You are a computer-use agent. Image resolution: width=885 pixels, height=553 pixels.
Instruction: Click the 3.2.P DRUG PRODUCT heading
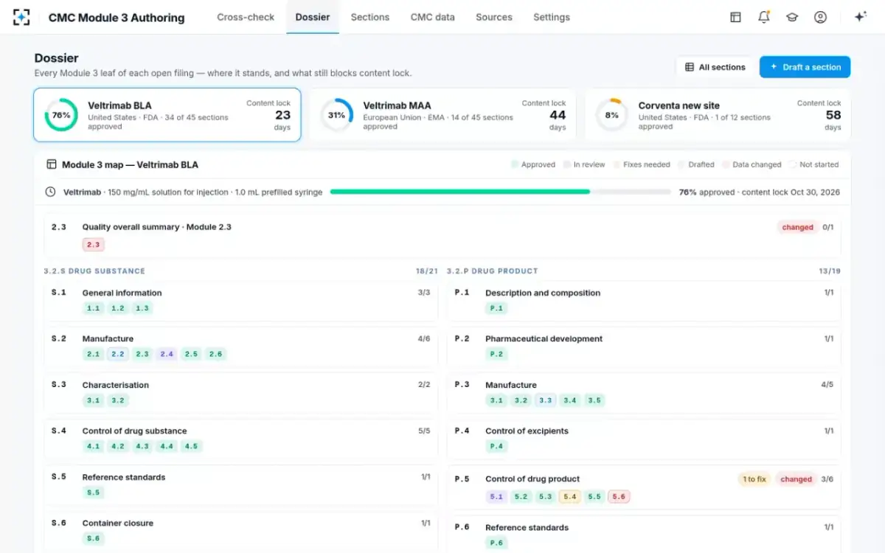click(x=493, y=271)
